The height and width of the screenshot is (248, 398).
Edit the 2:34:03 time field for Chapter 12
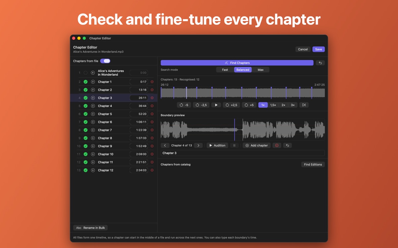click(139, 170)
